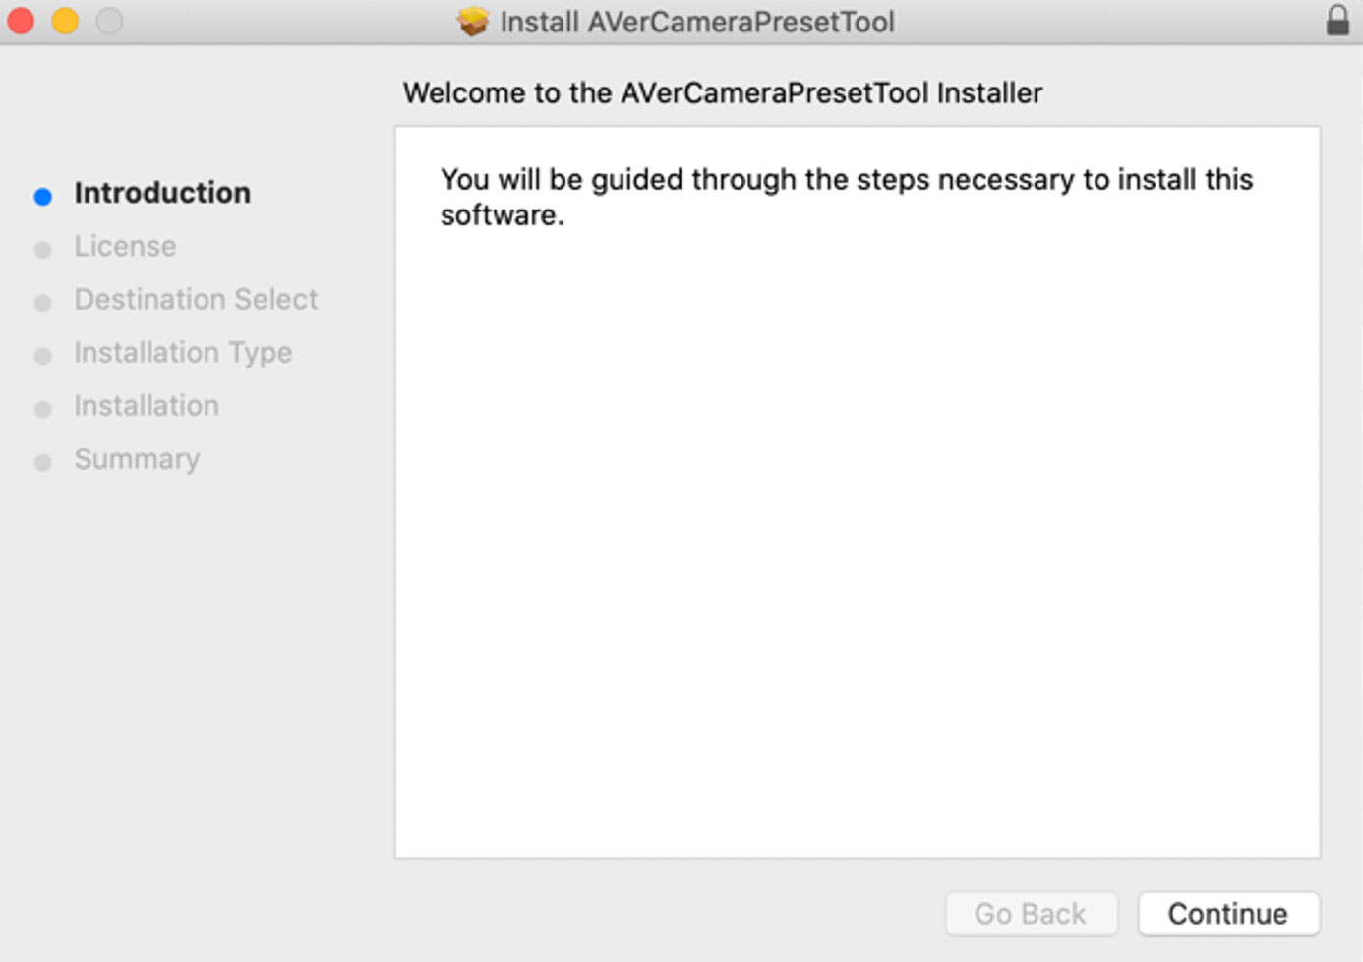Image resolution: width=1363 pixels, height=962 pixels.
Task: Select the Introduction step label
Action: [x=162, y=193]
